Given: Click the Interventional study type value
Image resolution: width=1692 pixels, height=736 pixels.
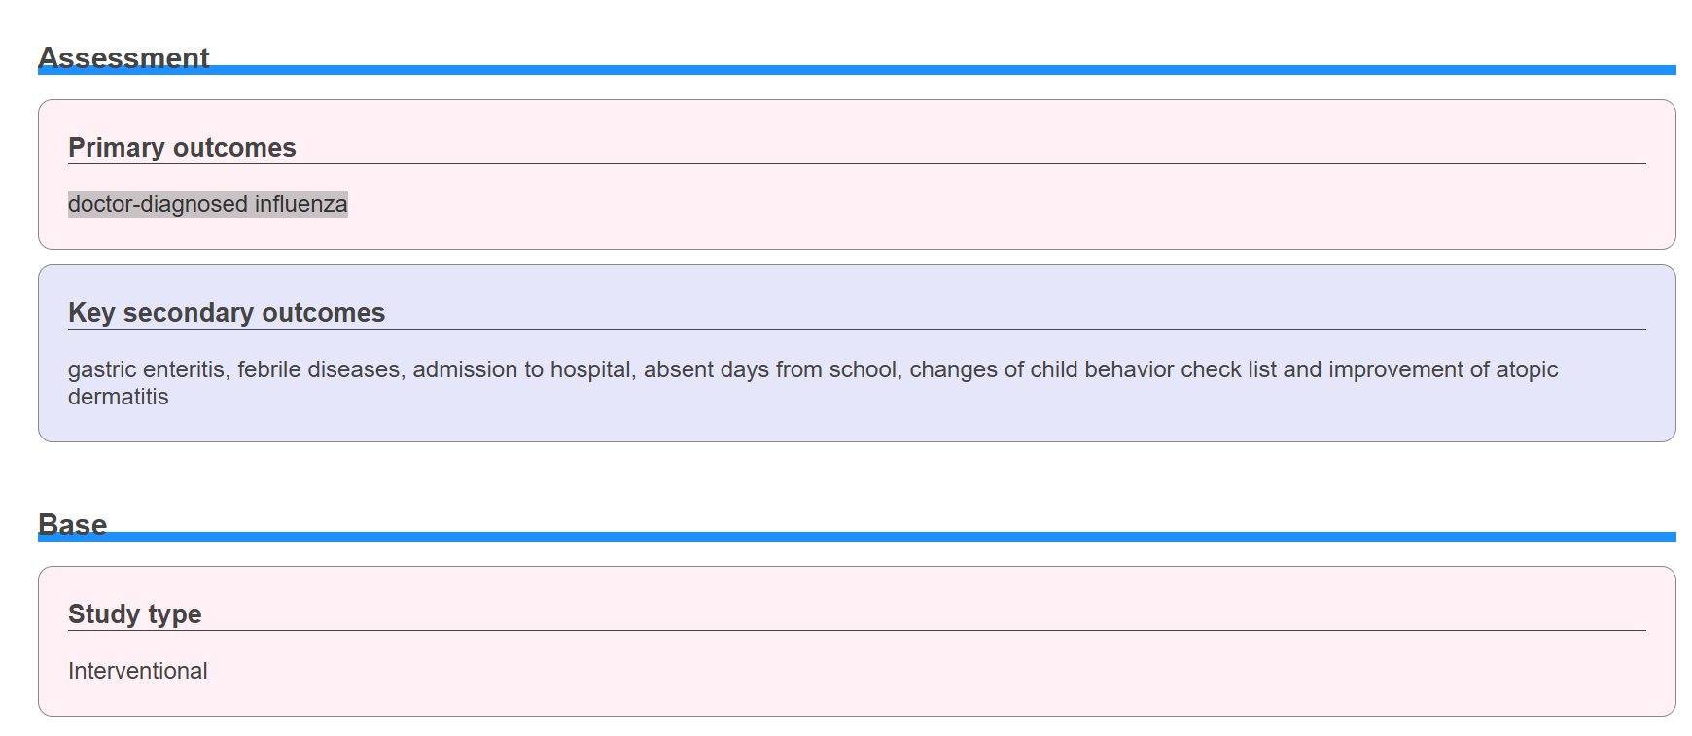Looking at the screenshot, I should pos(138,671).
